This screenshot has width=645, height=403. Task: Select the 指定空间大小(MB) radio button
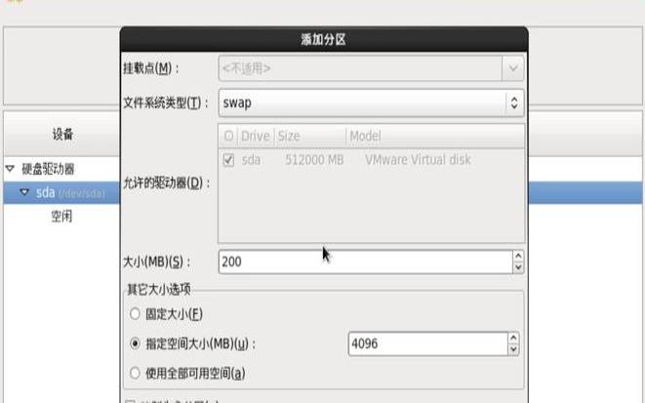pyautogui.click(x=135, y=343)
